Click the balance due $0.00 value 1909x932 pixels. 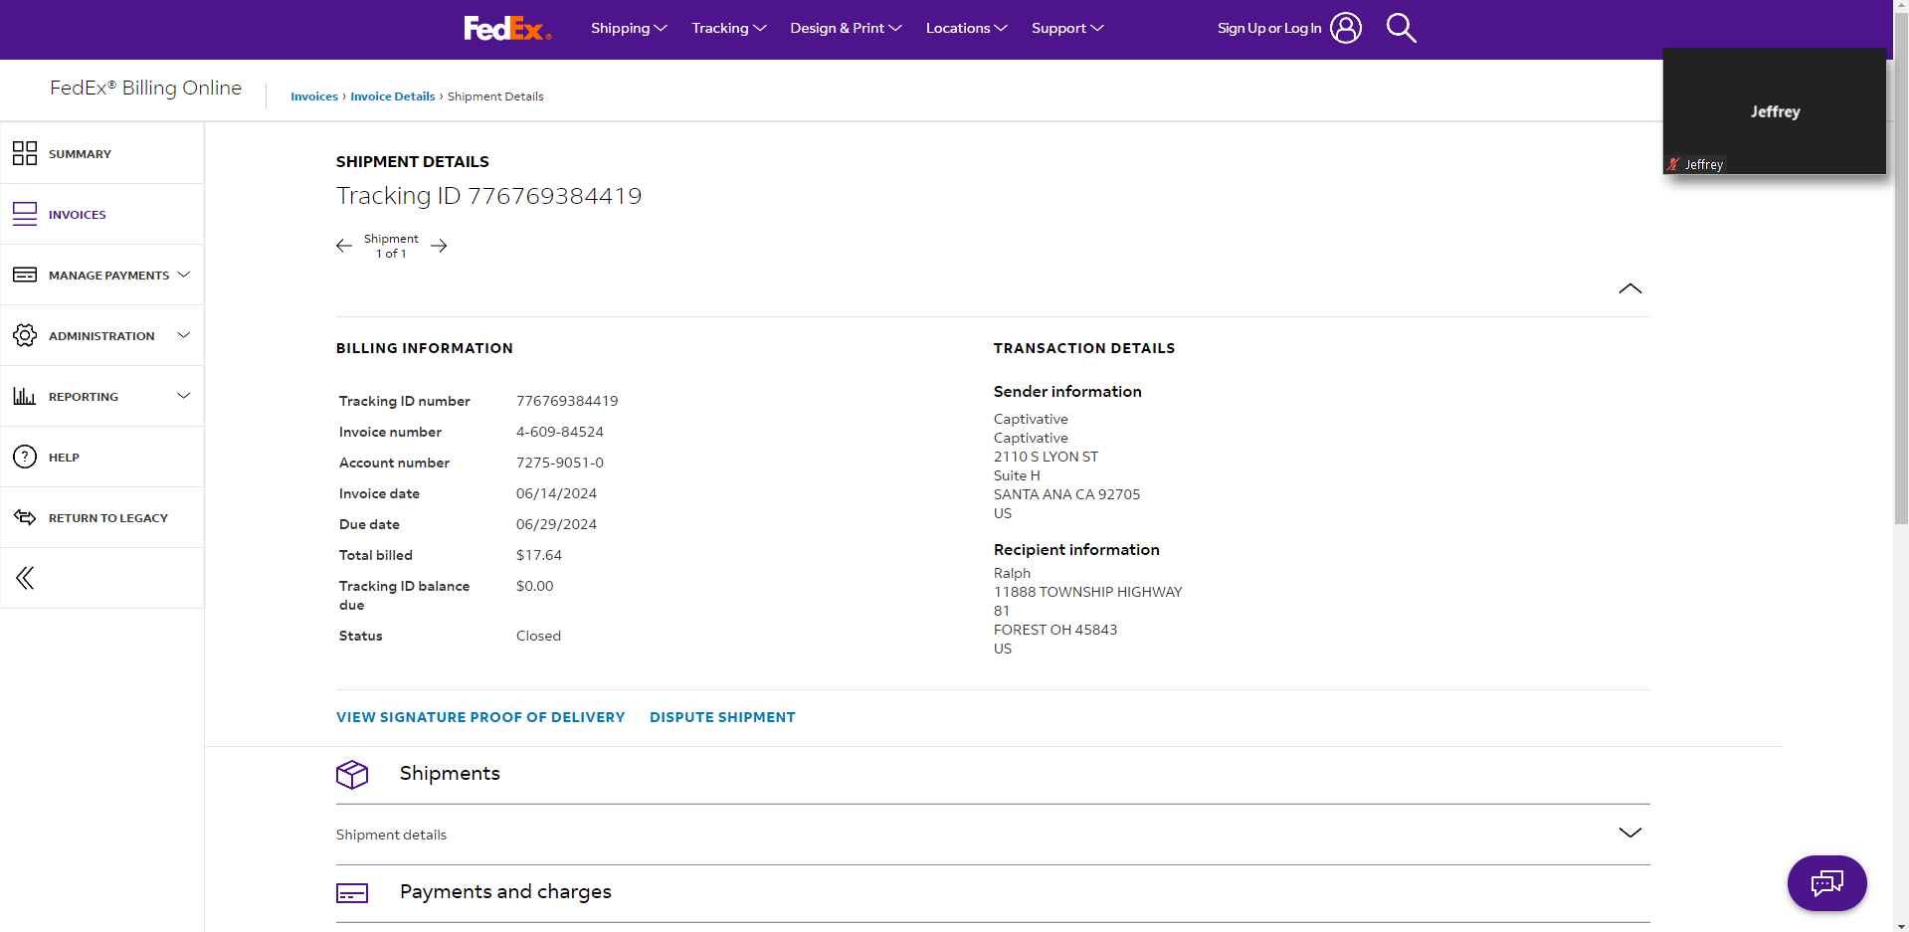pyautogui.click(x=535, y=586)
